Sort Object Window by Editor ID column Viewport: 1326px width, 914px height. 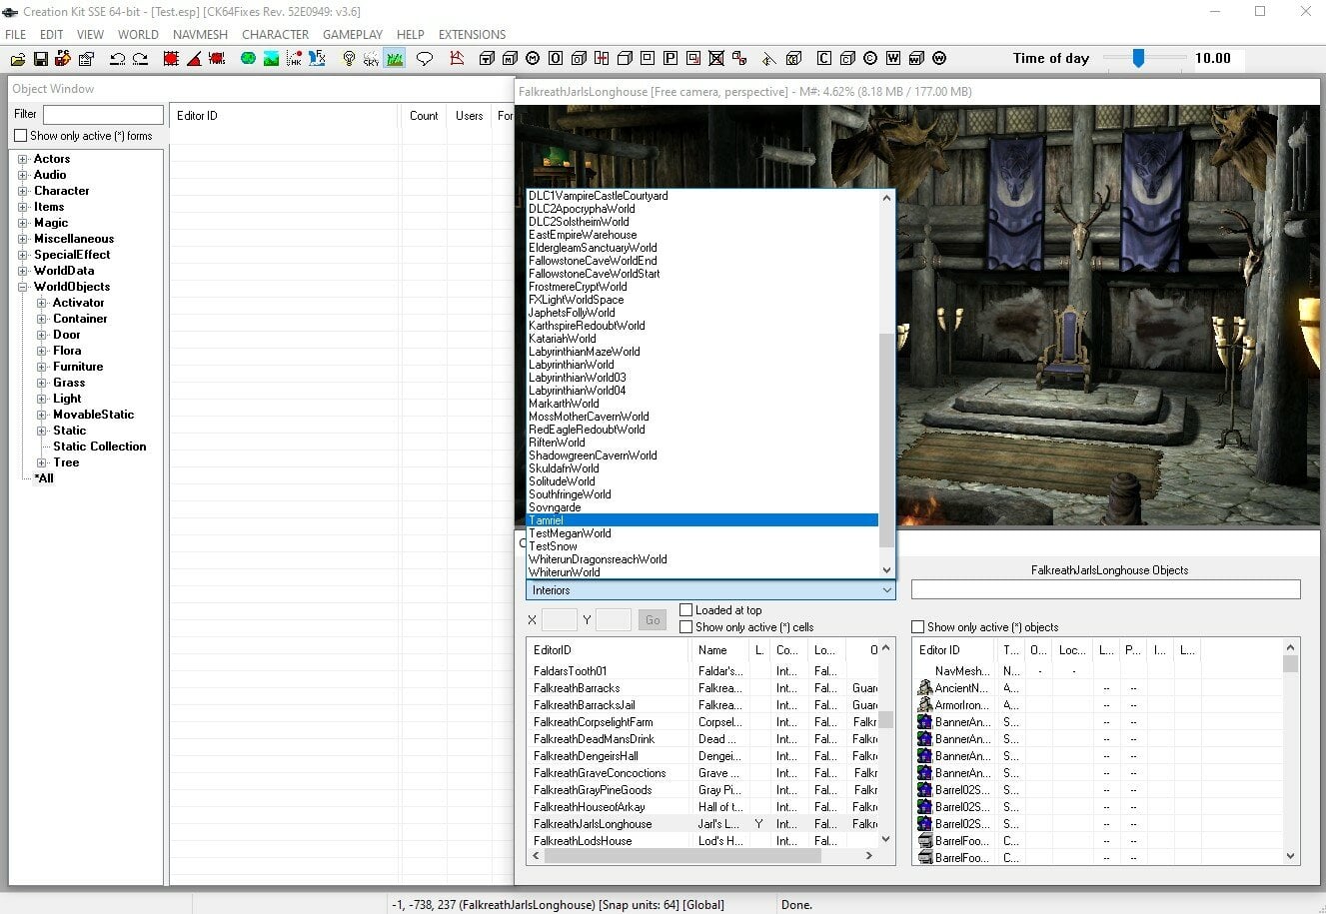(285, 116)
